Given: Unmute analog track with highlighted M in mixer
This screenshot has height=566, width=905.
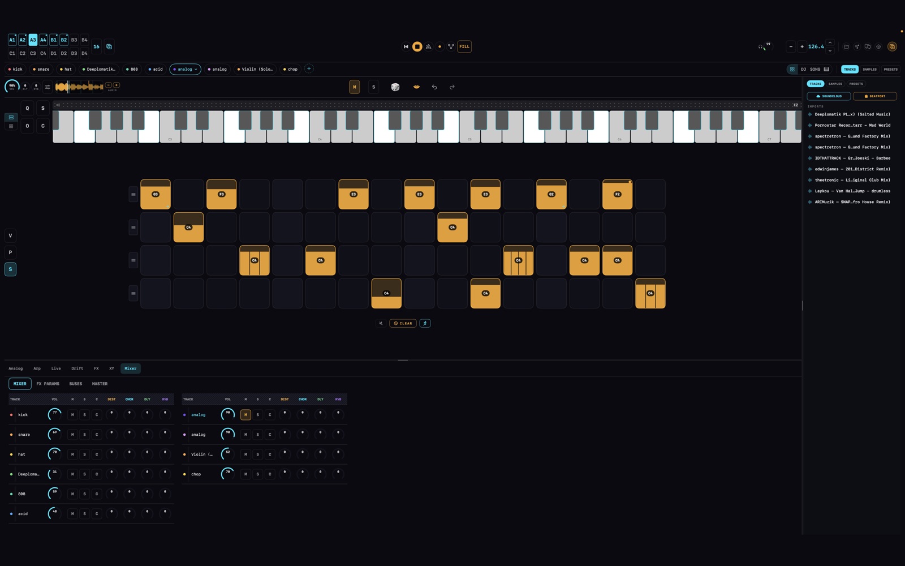Looking at the screenshot, I should [245, 415].
